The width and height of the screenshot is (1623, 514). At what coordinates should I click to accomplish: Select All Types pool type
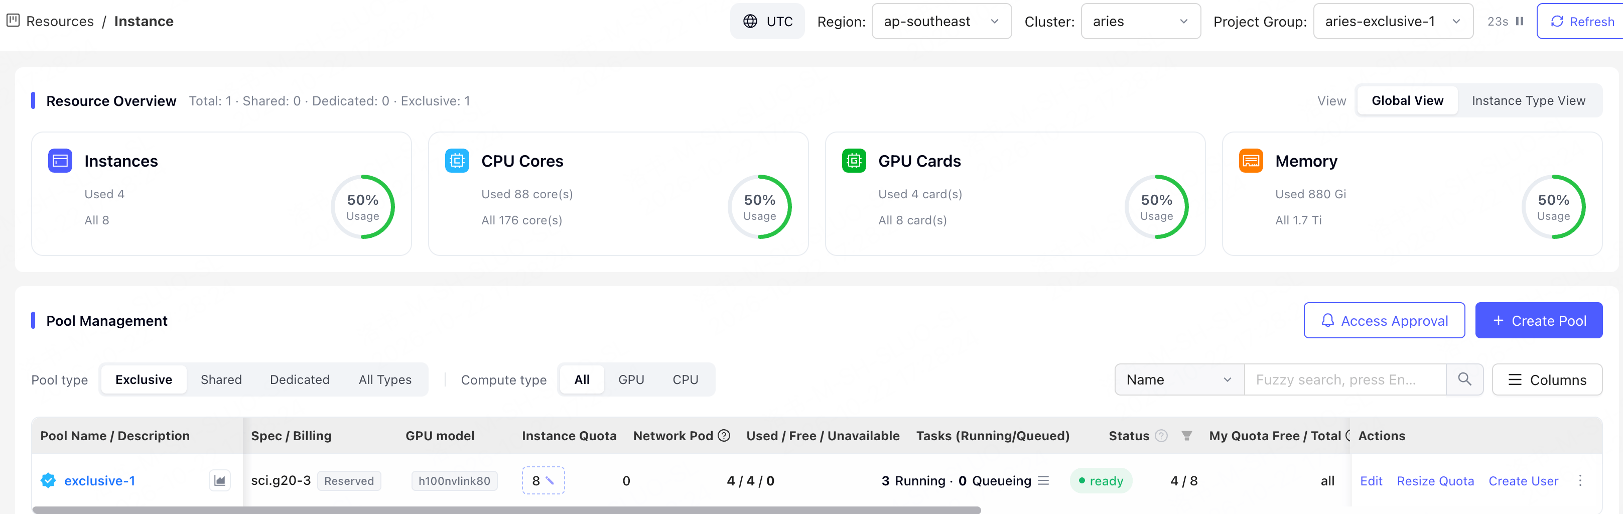click(385, 379)
